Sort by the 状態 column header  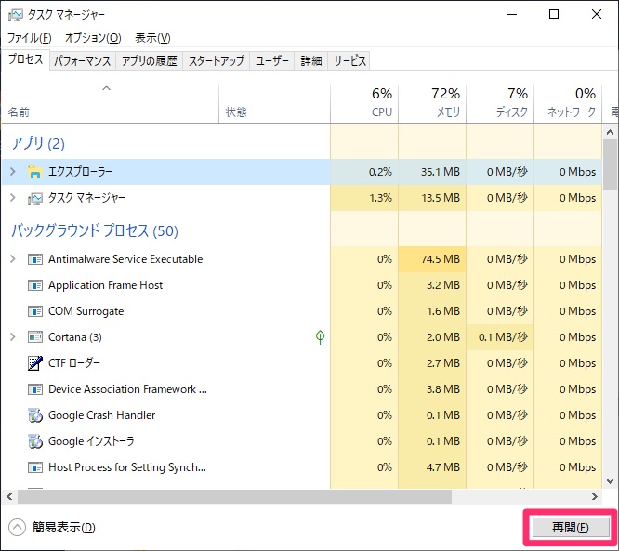[x=275, y=103]
